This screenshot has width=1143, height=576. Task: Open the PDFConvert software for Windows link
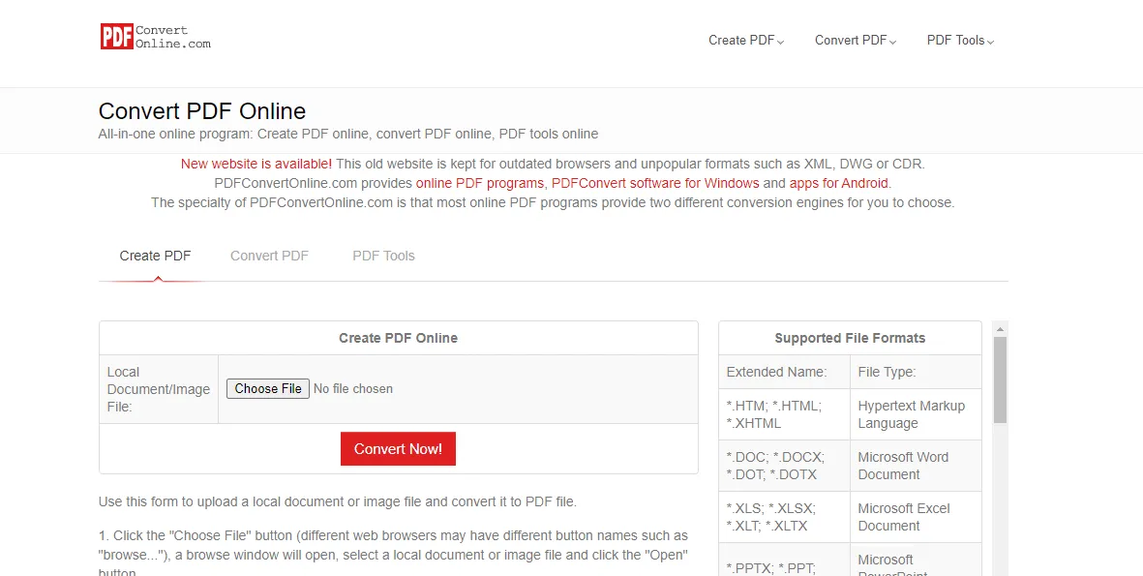(x=657, y=183)
